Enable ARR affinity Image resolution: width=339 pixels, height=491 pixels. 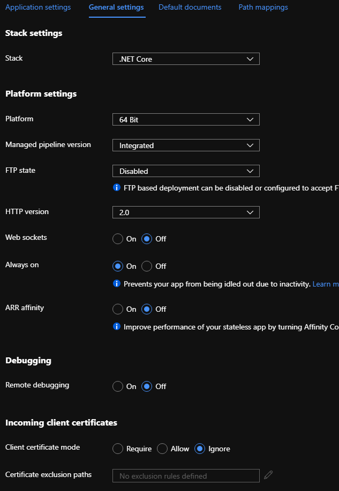pos(117,309)
